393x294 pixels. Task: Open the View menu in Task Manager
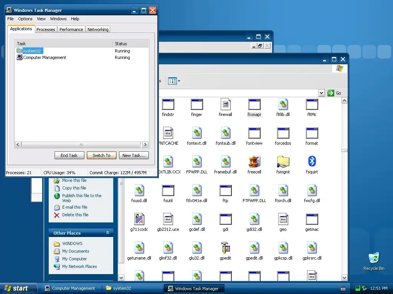tap(41, 19)
